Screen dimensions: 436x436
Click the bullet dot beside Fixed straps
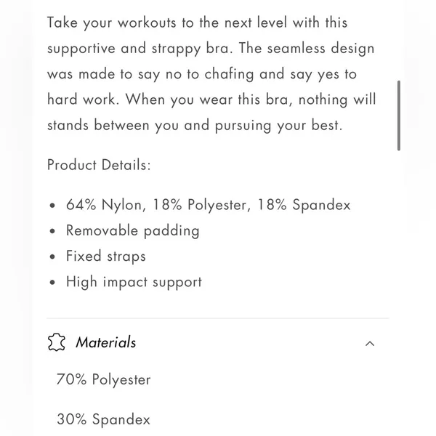(52, 257)
